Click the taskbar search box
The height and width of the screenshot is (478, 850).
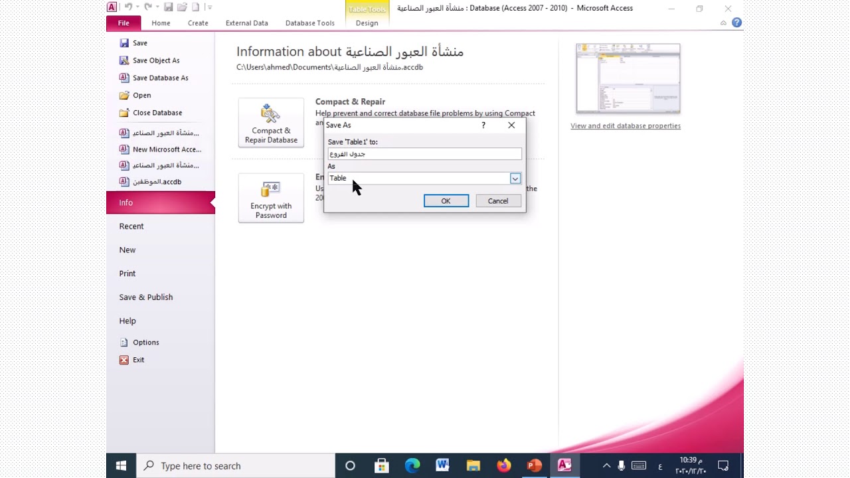click(x=236, y=466)
